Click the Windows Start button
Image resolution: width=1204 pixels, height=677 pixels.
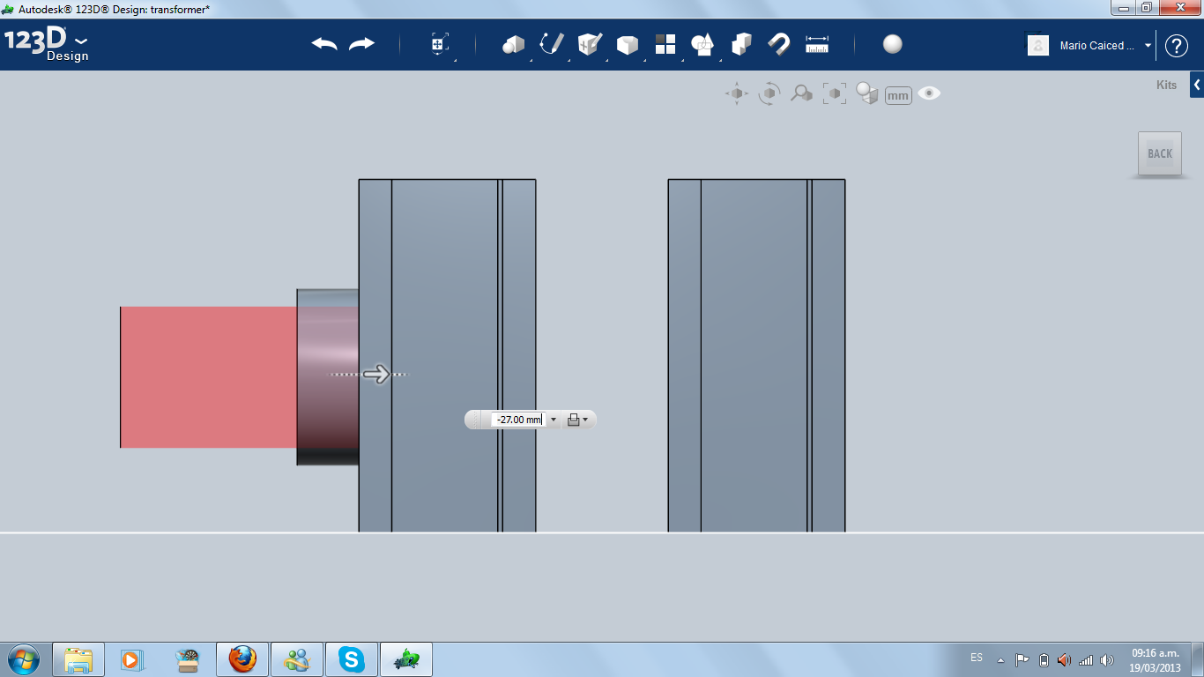pyautogui.click(x=22, y=659)
